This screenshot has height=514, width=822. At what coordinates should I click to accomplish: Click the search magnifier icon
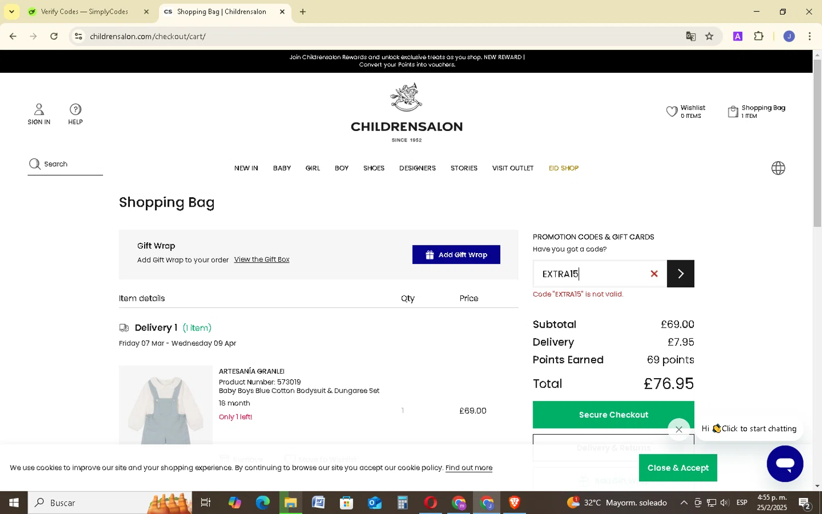click(35, 164)
